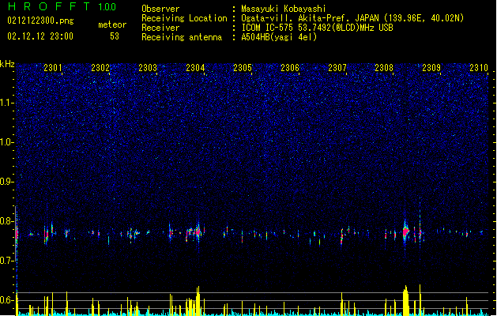The width and height of the screenshot is (497, 316).
Task: Click the Receiver field label
Action: (x=160, y=28)
